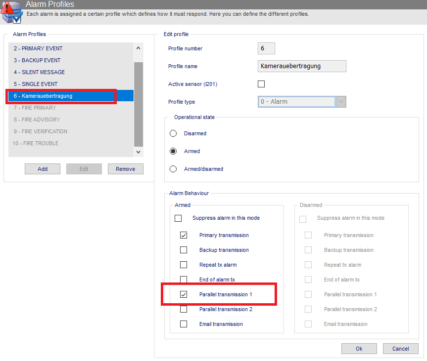Viewport: 427px width, 361px height.
Task: Click the Alarm Profiles header icon
Action: coord(11,12)
